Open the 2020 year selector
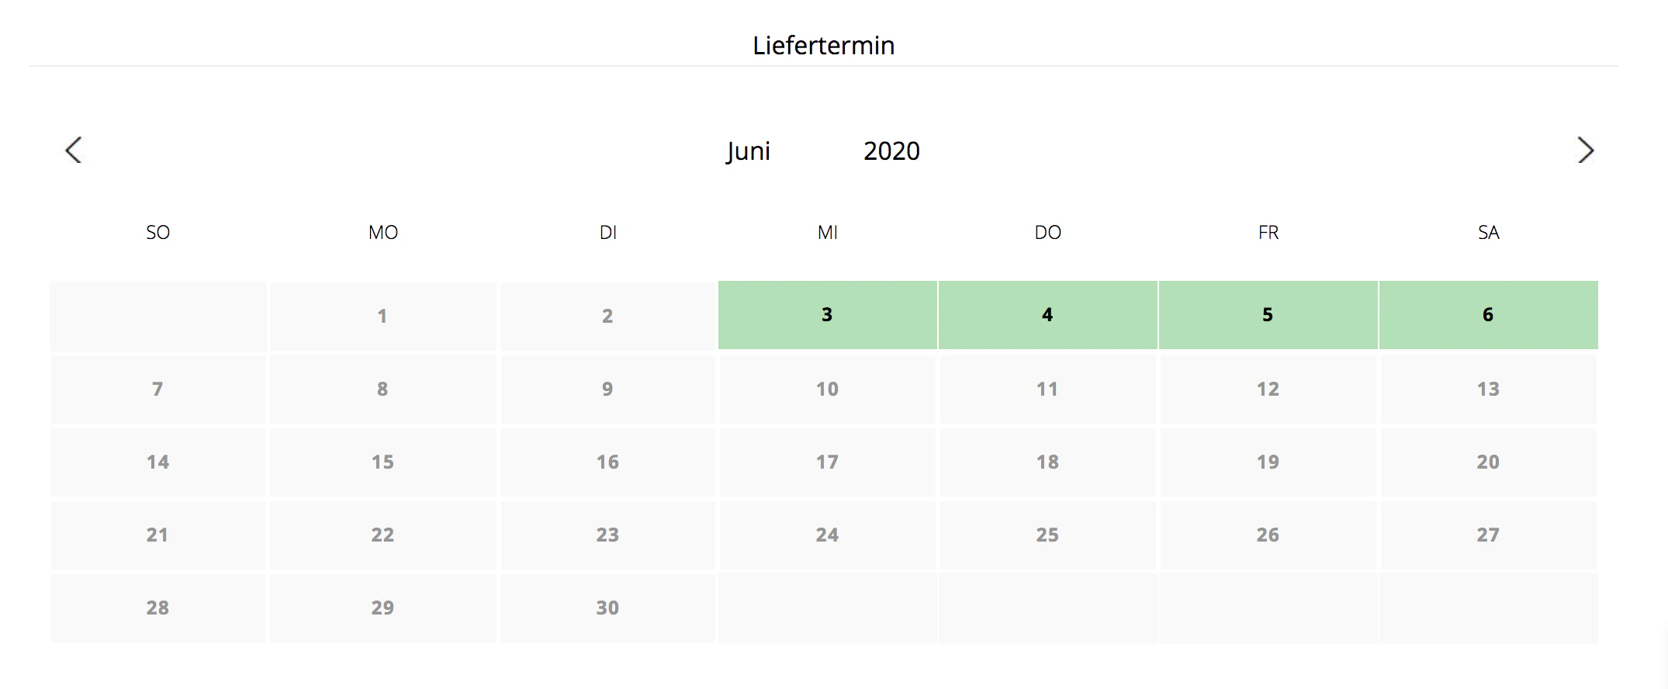Image resolution: width=1668 pixels, height=689 pixels. (891, 151)
